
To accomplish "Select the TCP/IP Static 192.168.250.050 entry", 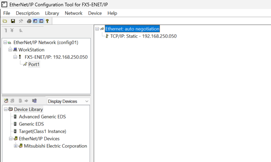I will [143, 36].
